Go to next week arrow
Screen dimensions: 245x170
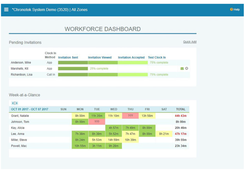point(16,103)
